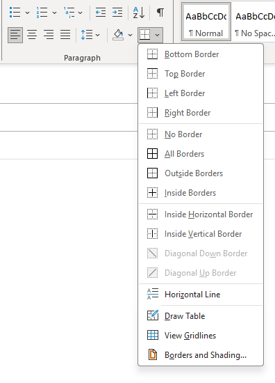
Task: Click the Bullets list icon
Action: 15,13
